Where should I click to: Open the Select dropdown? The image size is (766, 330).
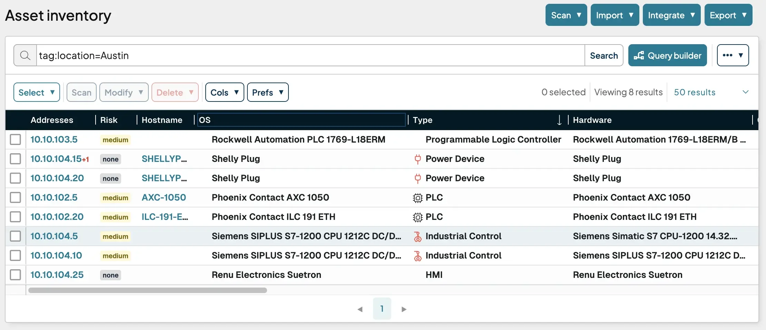(x=37, y=92)
